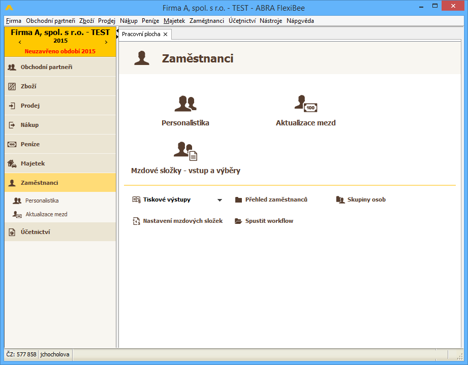Screen dimensions: 468x365
Task: Open the Peníze menu
Action: pyautogui.click(x=150, y=21)
